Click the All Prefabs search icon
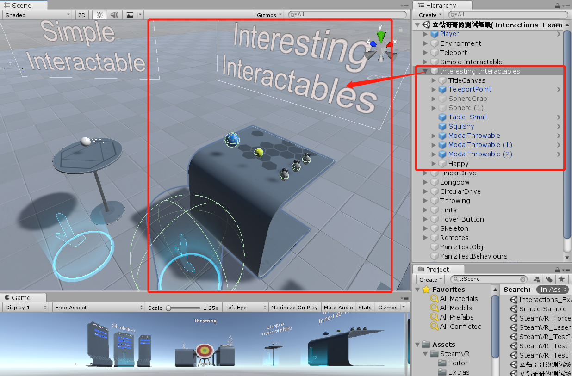Viewport: 572px width, 376px height. 435,317
